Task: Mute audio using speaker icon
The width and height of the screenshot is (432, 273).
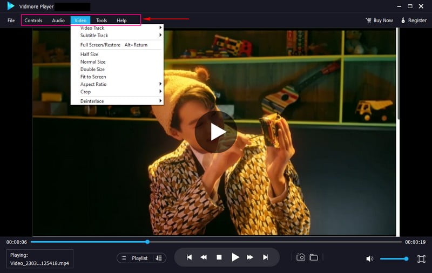Action: 370,259
